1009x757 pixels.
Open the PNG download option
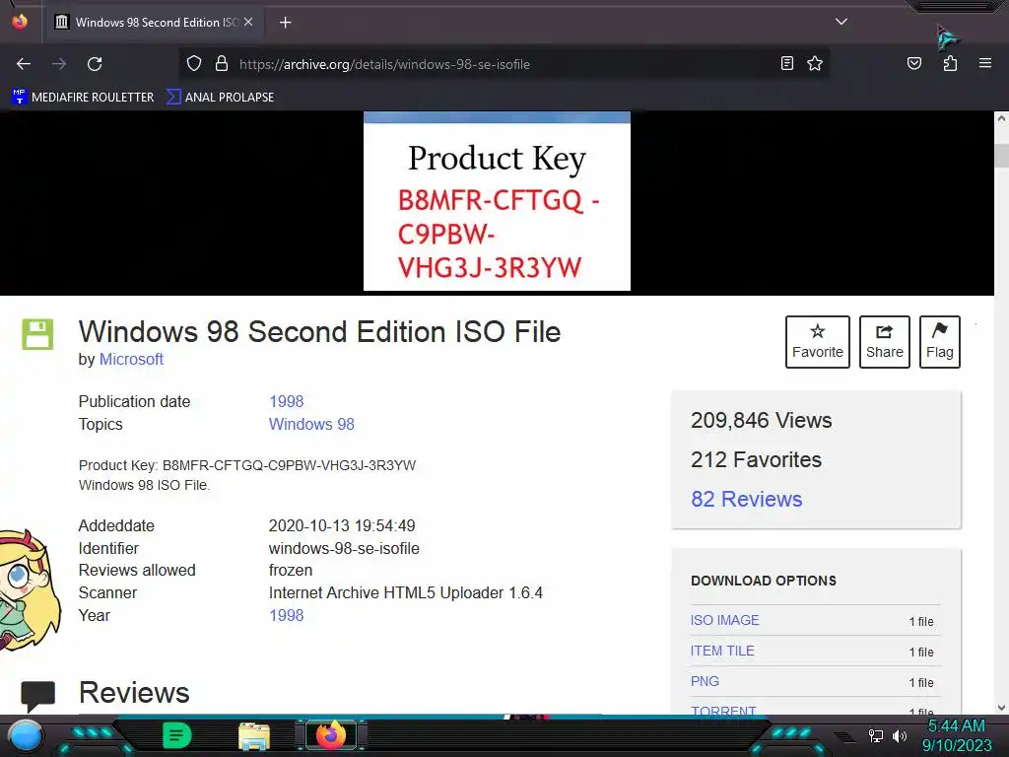[x=705, y=681]
